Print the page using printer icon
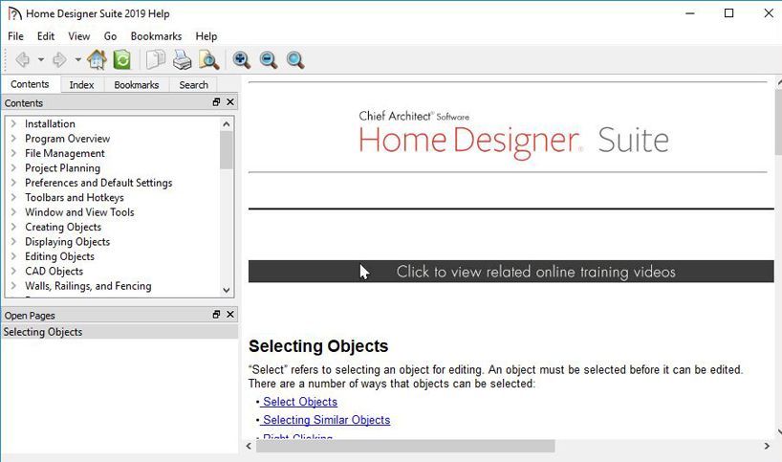The image size is (782, 462). (x=182, y=60)
